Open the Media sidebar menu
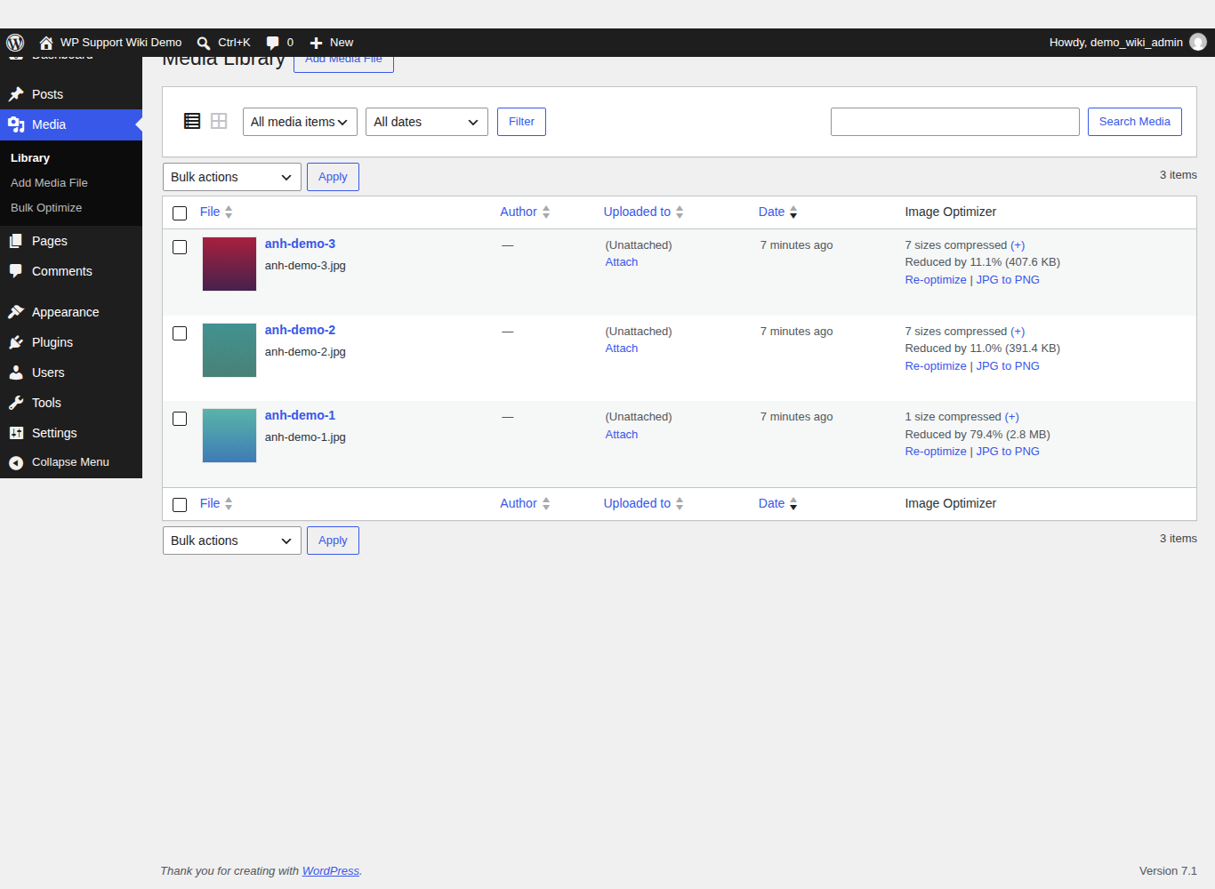The image size is (1215, 889). (71, 124)
